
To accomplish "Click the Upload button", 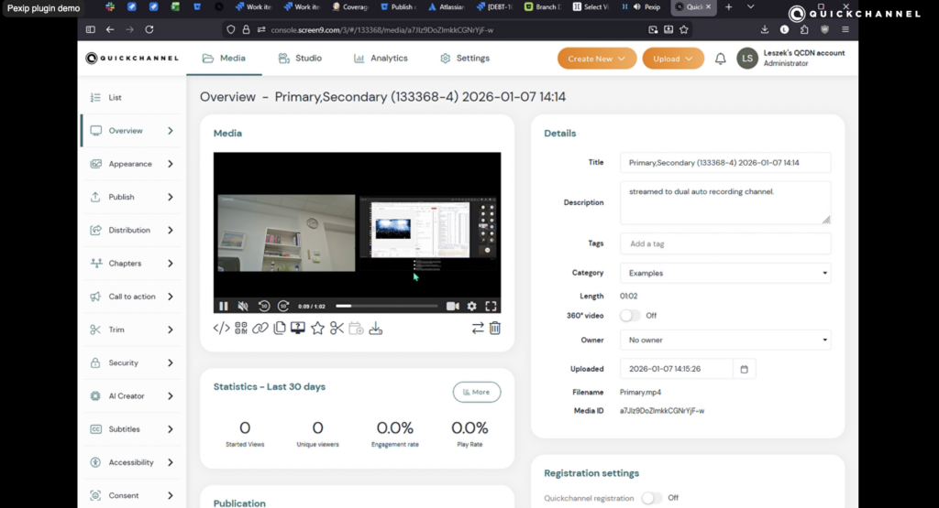I will tap(672, 59).
